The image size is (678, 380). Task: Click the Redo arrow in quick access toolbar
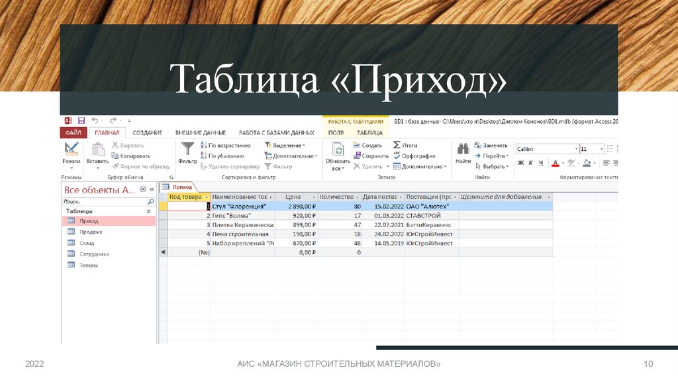tap(113, 120)
